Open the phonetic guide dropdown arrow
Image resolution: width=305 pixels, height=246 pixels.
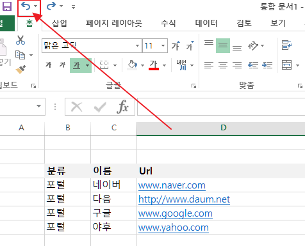pyautogui.click(x=192, y=65)
